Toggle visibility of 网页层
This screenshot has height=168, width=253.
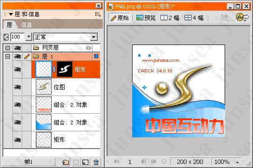coord(17,48)
